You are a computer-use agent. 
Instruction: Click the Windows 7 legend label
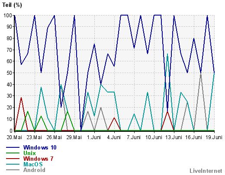(x=39, y=159)
